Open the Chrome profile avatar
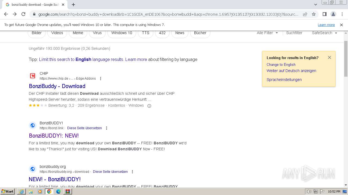348x195 pixels. [333, 14]
